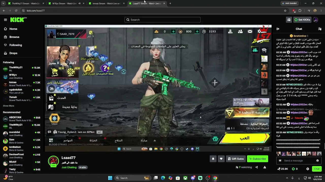Open morebilal recommended channel
Viewport: 325px width, 182px height.
pos(22,133)
